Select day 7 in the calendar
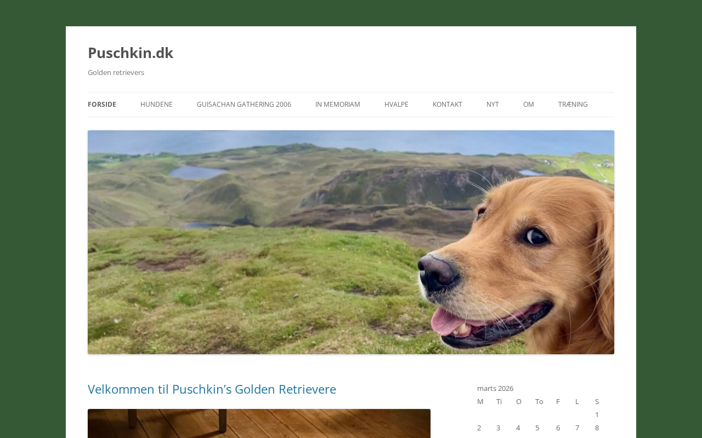 click(578, 428)
